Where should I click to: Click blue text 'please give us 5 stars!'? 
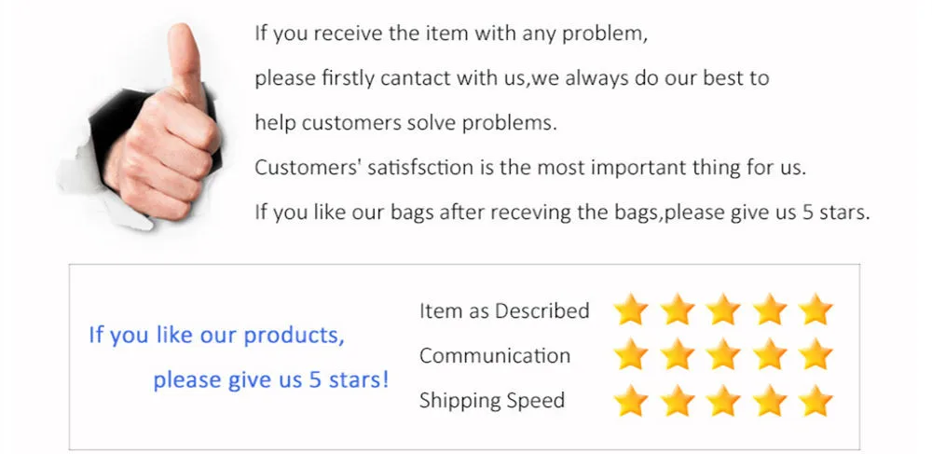coord(271,379)
